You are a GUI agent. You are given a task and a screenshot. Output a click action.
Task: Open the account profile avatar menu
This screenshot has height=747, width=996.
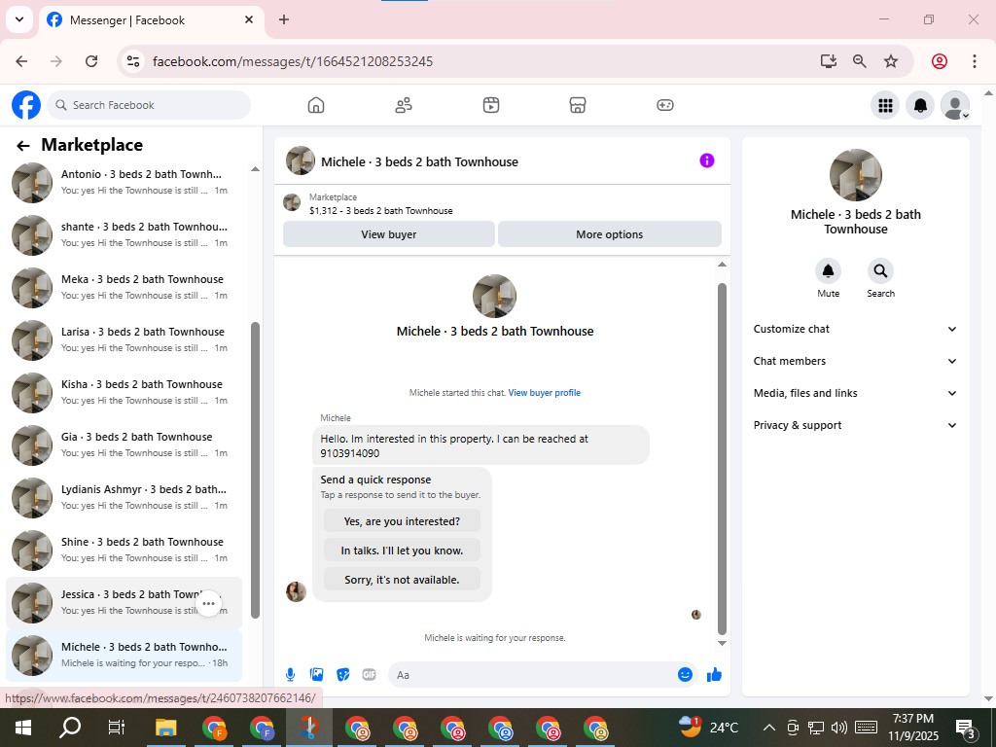[955, 105]
